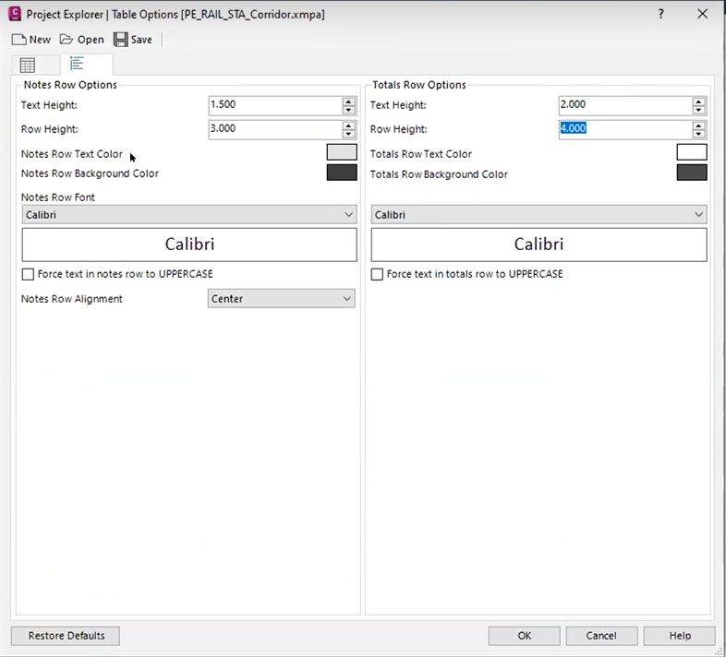Open a table options file with Open
Viewport: 726px width, 657px height.
coord(81,40)
